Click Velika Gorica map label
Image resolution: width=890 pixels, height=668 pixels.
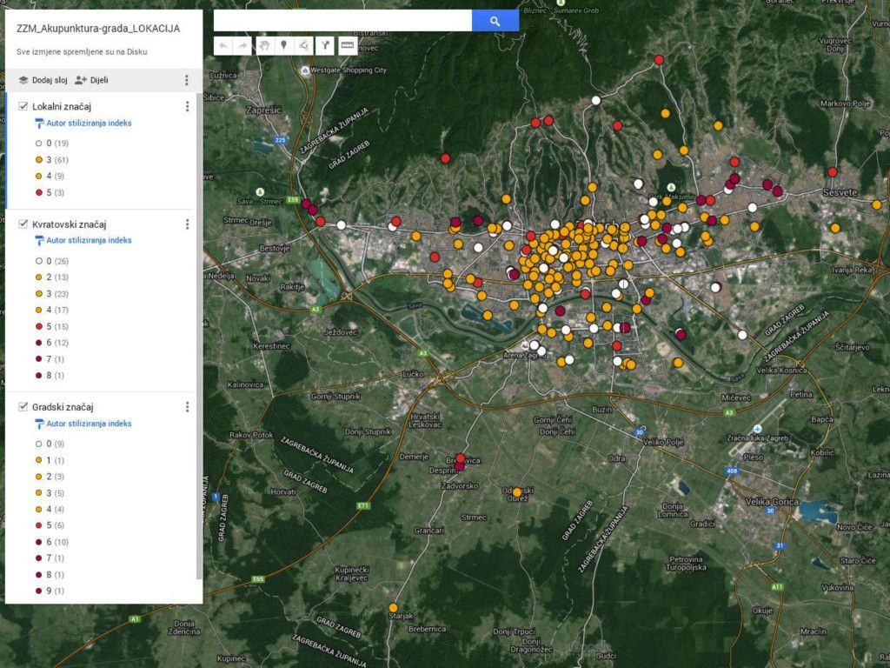771,502
